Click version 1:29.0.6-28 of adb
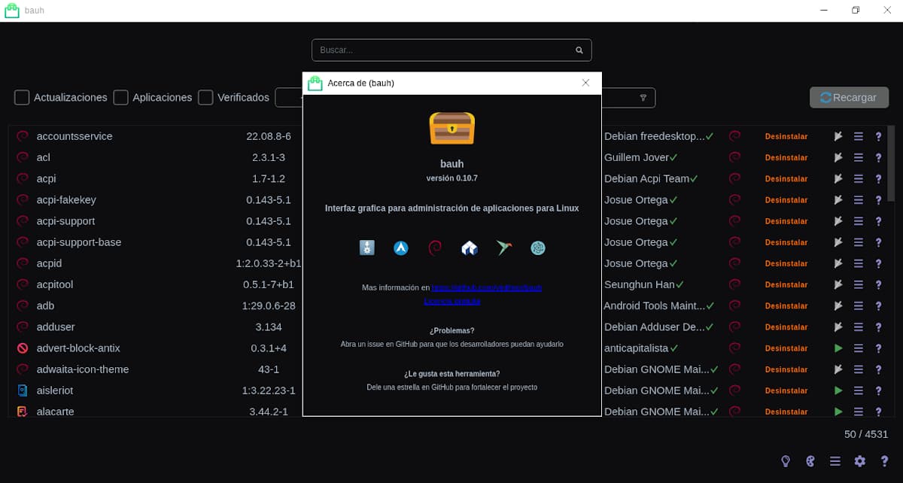Viewport: 903px width, 483px height. [x=269, y=306]
